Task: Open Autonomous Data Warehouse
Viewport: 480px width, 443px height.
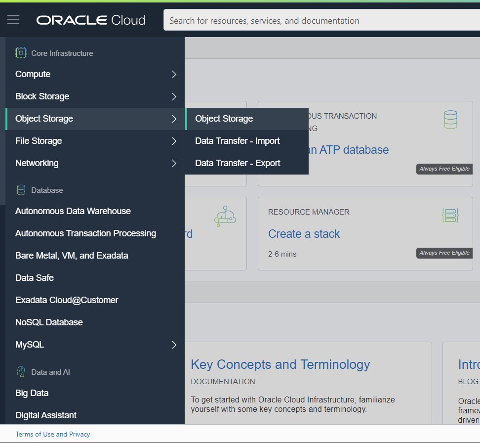Action: (73, 211)
